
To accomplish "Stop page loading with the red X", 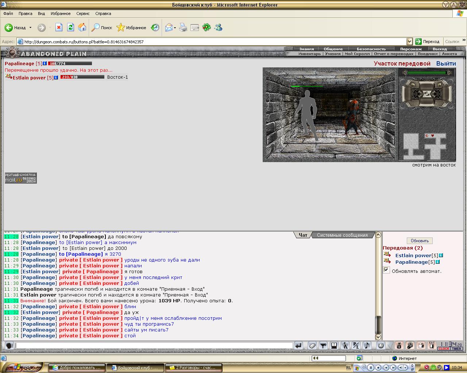I will 59,27.
